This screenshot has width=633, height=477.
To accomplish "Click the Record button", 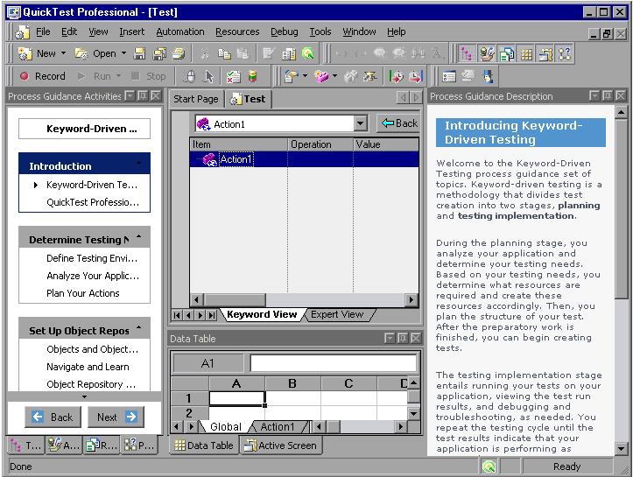I will coord(43,76).
